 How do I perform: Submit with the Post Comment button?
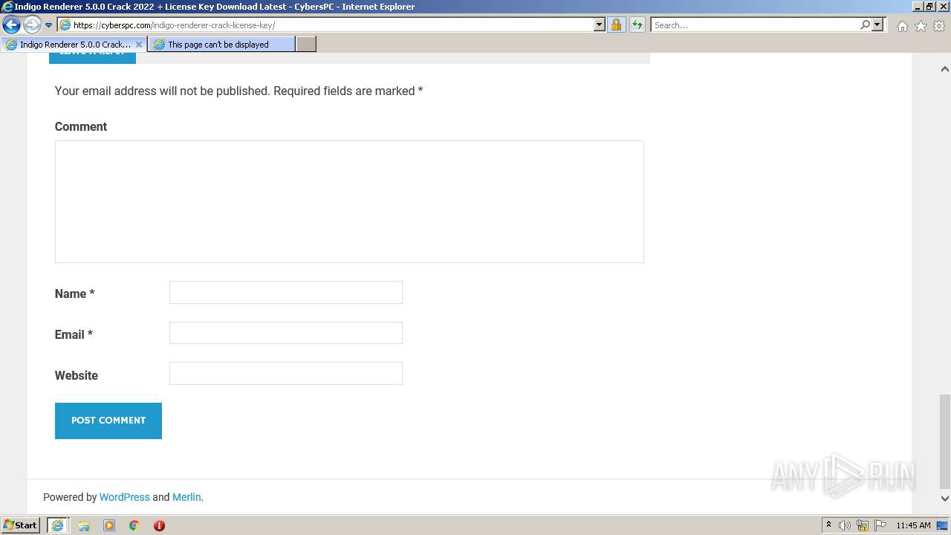click(x=108, y=421)
